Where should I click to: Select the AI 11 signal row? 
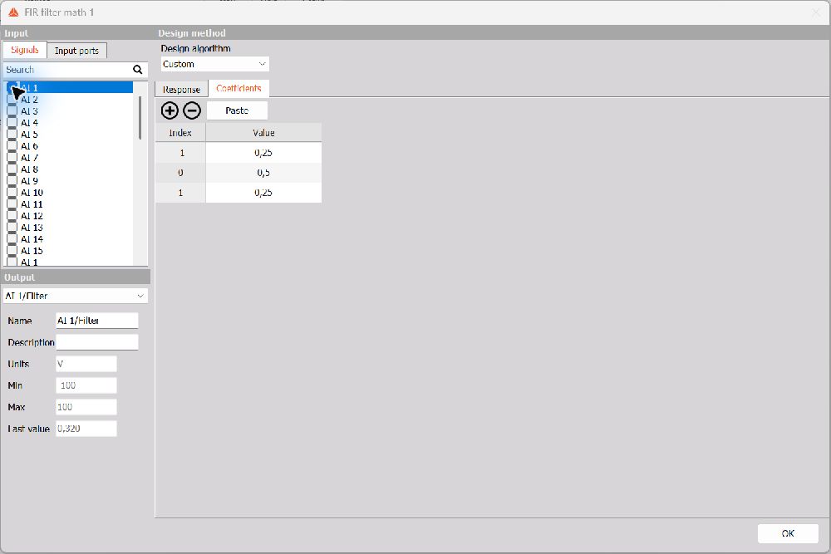(69, 204)
